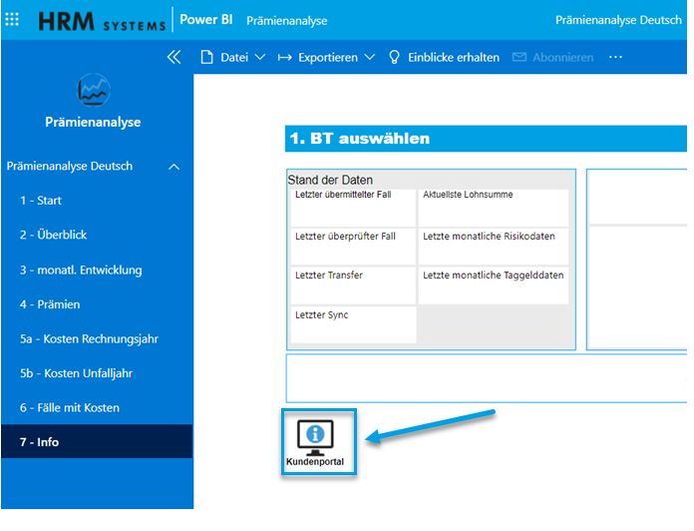694x531 pixels.
Task: Collapse the navigation pane with double chevron
Action: [x=173, y=58]
